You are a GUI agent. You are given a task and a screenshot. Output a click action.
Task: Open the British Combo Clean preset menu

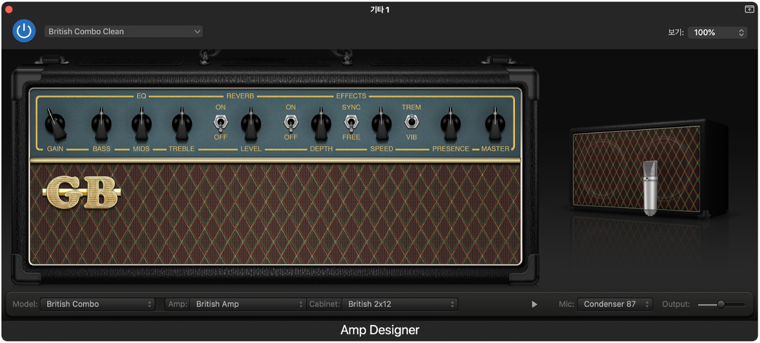tap(123, 31)
